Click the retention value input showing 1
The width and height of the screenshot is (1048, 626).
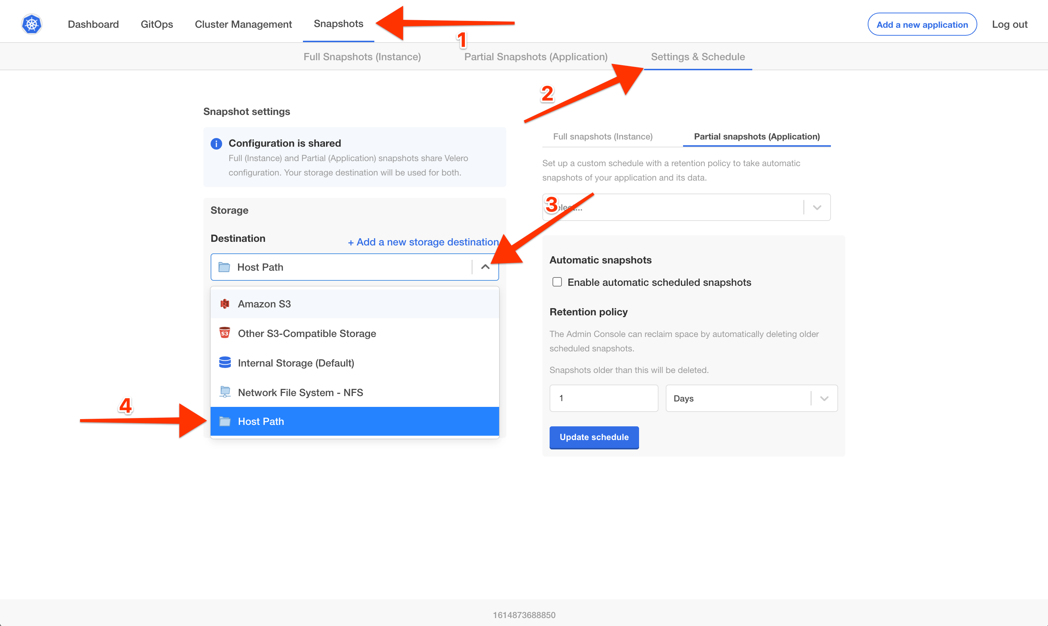pyautogui.click(x=604, y=398)
